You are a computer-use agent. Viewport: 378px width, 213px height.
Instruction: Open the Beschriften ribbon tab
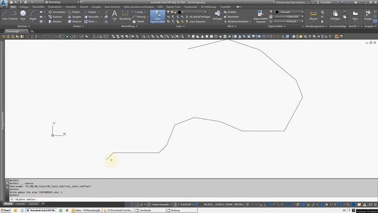[38, 7]
